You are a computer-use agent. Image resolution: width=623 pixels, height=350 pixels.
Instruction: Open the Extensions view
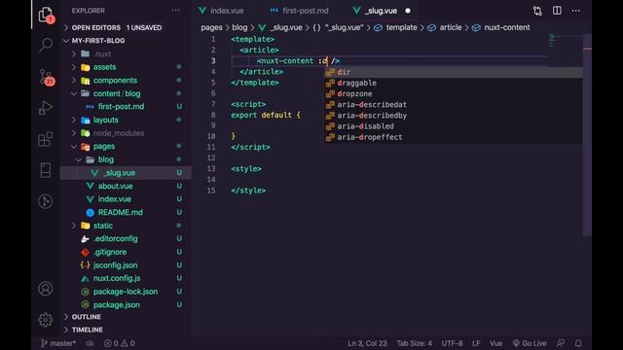click(46, 139)
